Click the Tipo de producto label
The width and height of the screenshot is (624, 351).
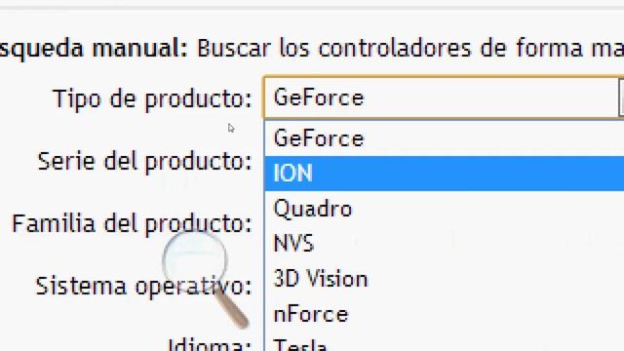tap(152, 98)
